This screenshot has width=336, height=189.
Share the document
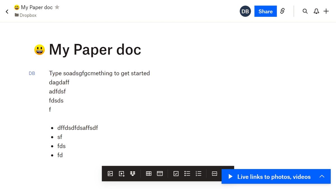click(x=265, y=11)
